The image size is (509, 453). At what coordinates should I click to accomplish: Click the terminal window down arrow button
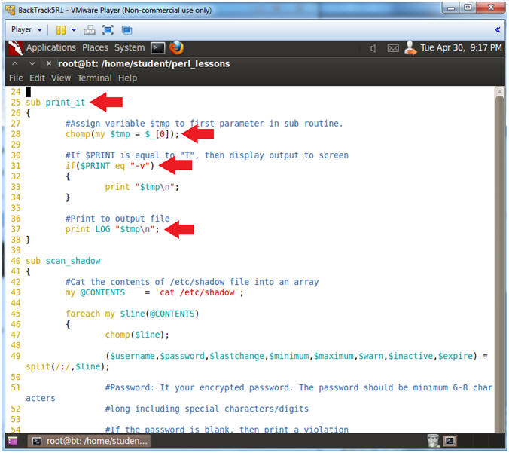pyautogui.click(x=32, y=64)
